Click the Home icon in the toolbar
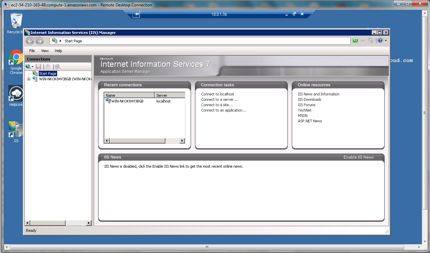Screen dimensions: 430x253 [x=370, y=41]
